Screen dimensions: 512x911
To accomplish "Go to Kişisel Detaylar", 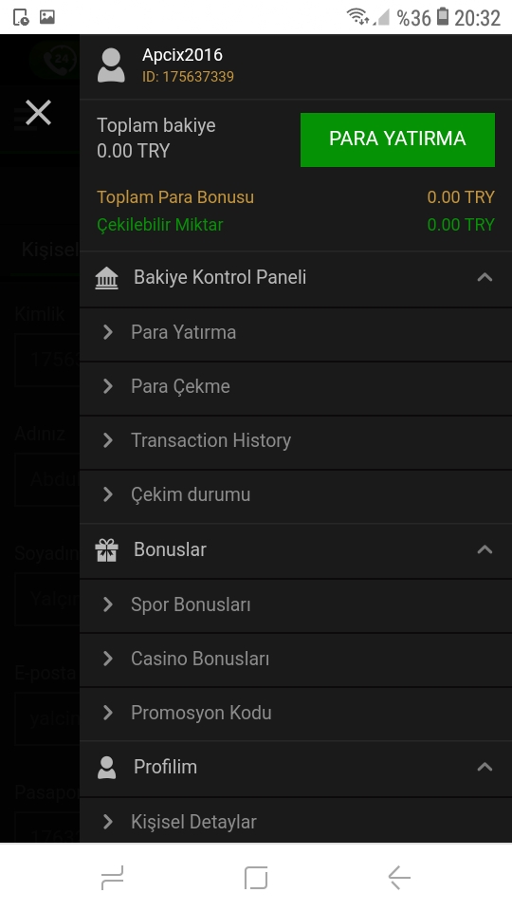I will [x=296, y=820].
